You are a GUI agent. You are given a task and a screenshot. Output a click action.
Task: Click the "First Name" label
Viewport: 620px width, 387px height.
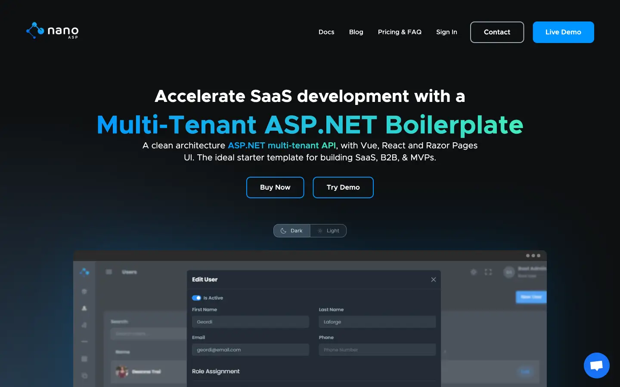[x=205, y=310]
